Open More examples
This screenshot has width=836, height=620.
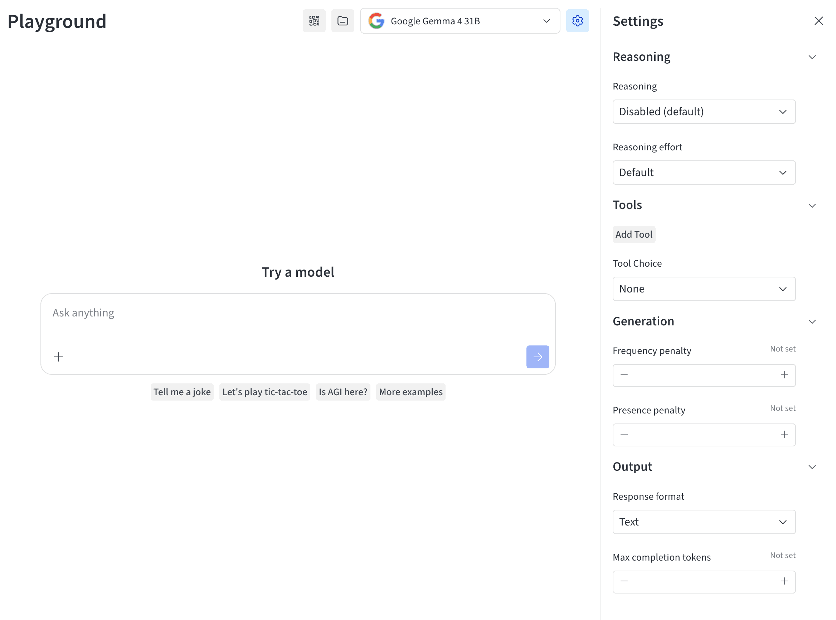(x=410, y=392)
